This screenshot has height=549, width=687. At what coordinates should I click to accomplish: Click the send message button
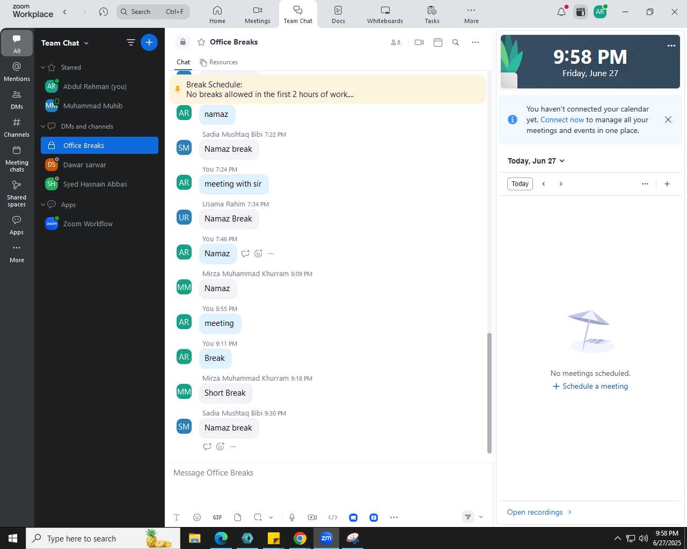468,517
